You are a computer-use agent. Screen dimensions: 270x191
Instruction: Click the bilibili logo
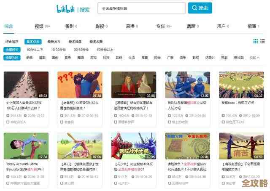click(65, 8)
